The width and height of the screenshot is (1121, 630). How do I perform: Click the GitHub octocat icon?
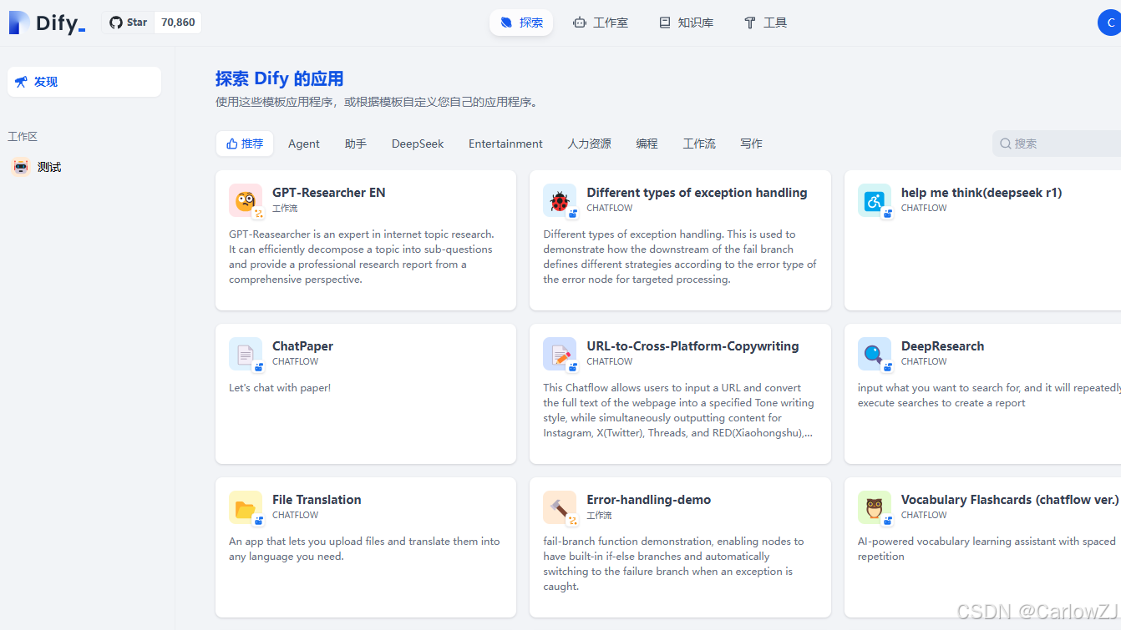[x=116, y=23]
